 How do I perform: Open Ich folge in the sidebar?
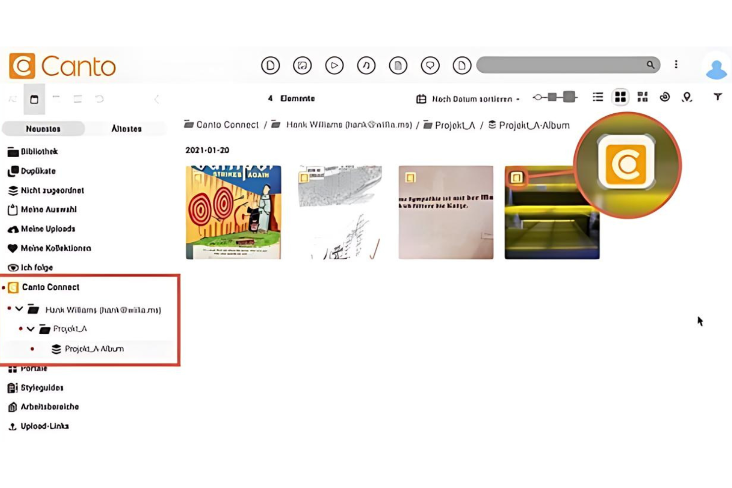pyautogui.click(x=30, y=267)
